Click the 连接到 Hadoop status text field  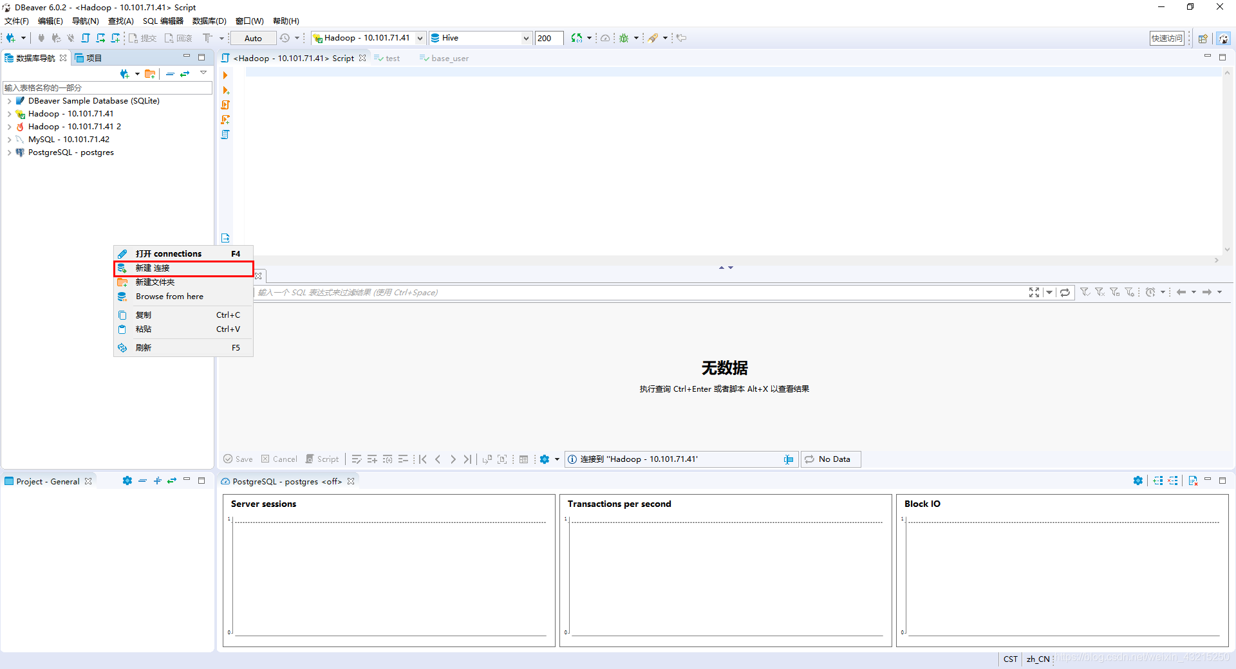(x=681, y=459)
